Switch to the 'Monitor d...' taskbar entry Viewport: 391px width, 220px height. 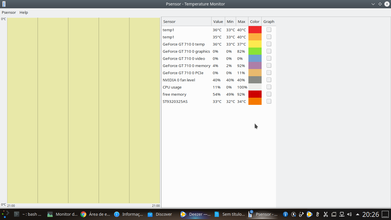tap(62, 214)
